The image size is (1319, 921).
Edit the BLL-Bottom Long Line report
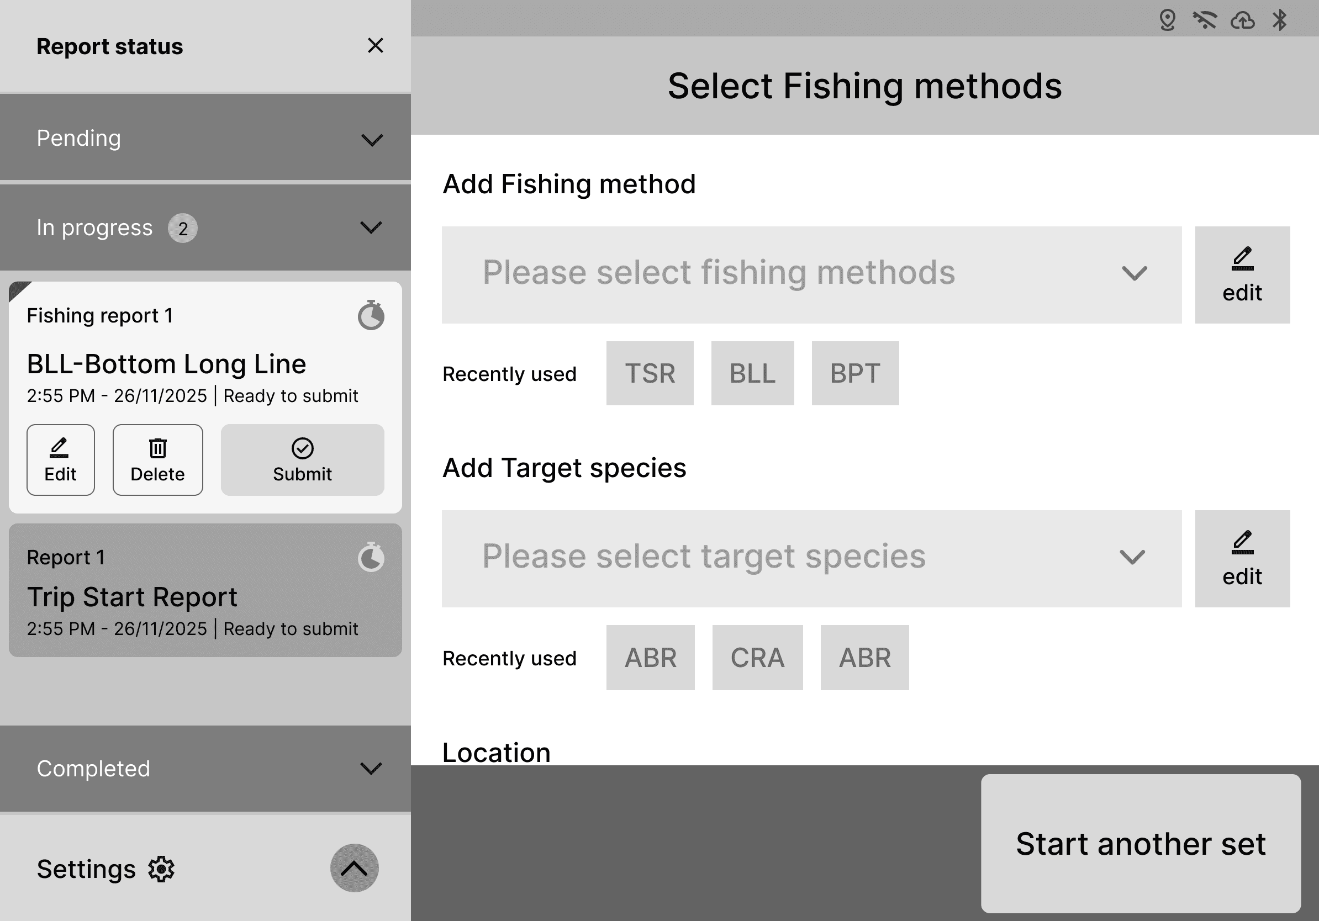click(x=60, y=459)
